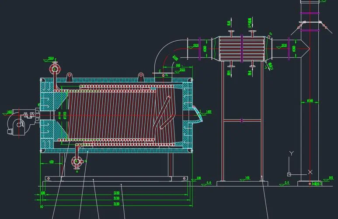338x219 pixels.
Task: Pick the 460 dimension near the left support leg
Action: coord(51,162)
